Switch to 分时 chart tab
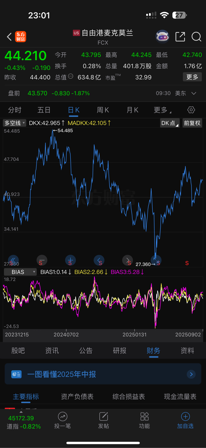The width and height of the screenshot is (206, 448). point(15,110)
